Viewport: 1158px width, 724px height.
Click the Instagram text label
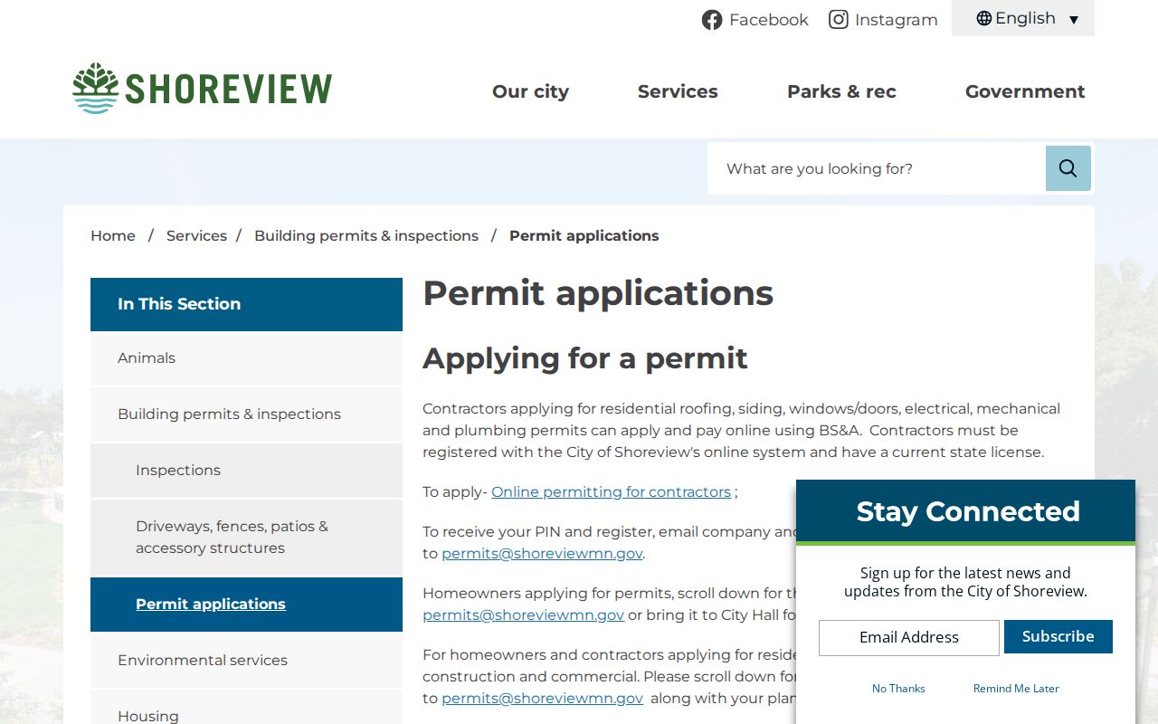point(897,20)
